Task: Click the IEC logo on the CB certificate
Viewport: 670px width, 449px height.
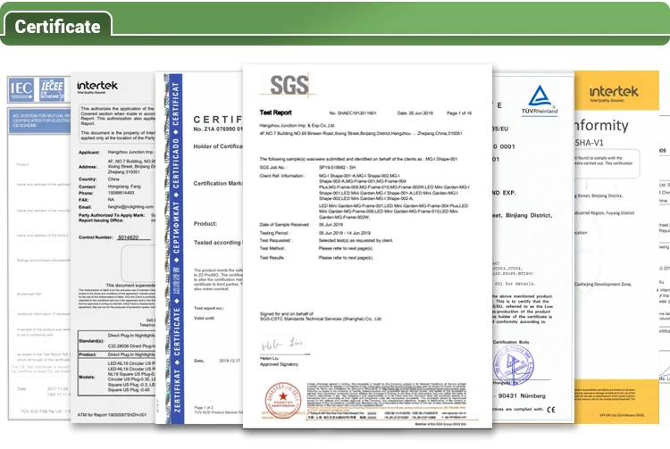Action: point(21,89)
